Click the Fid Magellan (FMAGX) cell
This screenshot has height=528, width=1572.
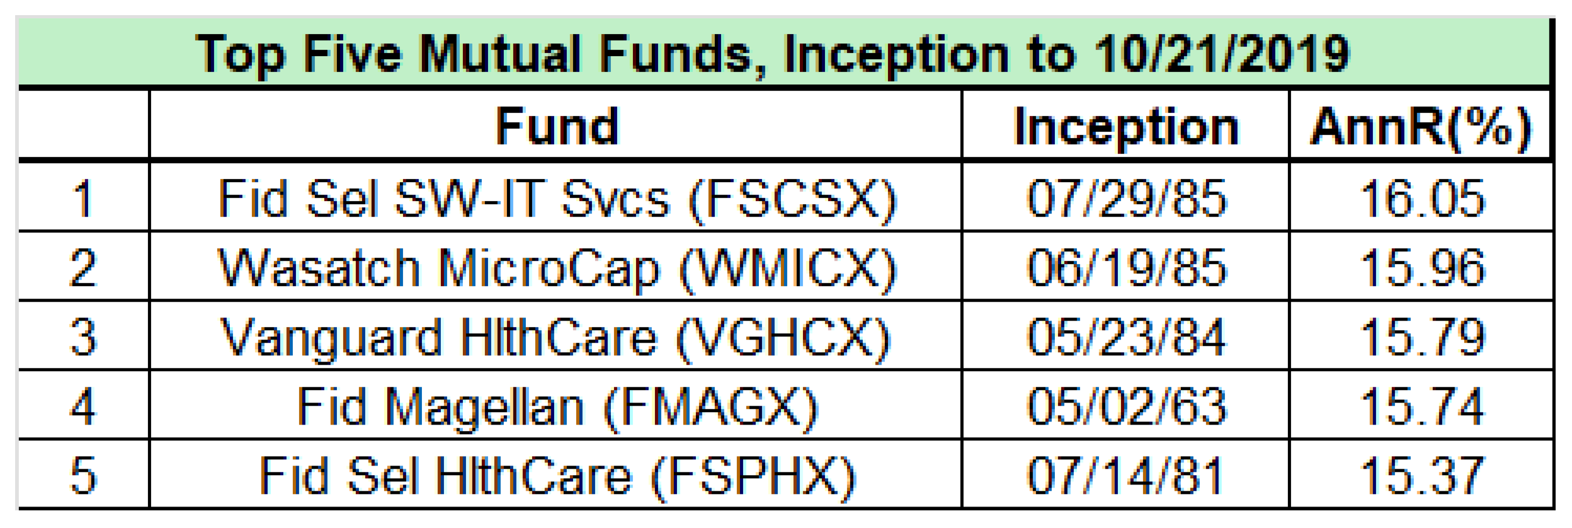557,406
